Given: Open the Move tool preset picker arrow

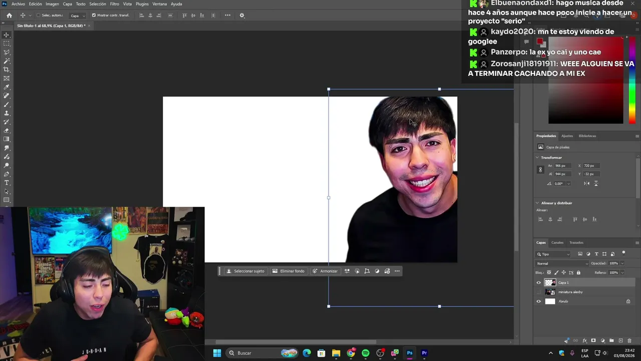Looking at the screenshot, I should [x=30, y=16].
